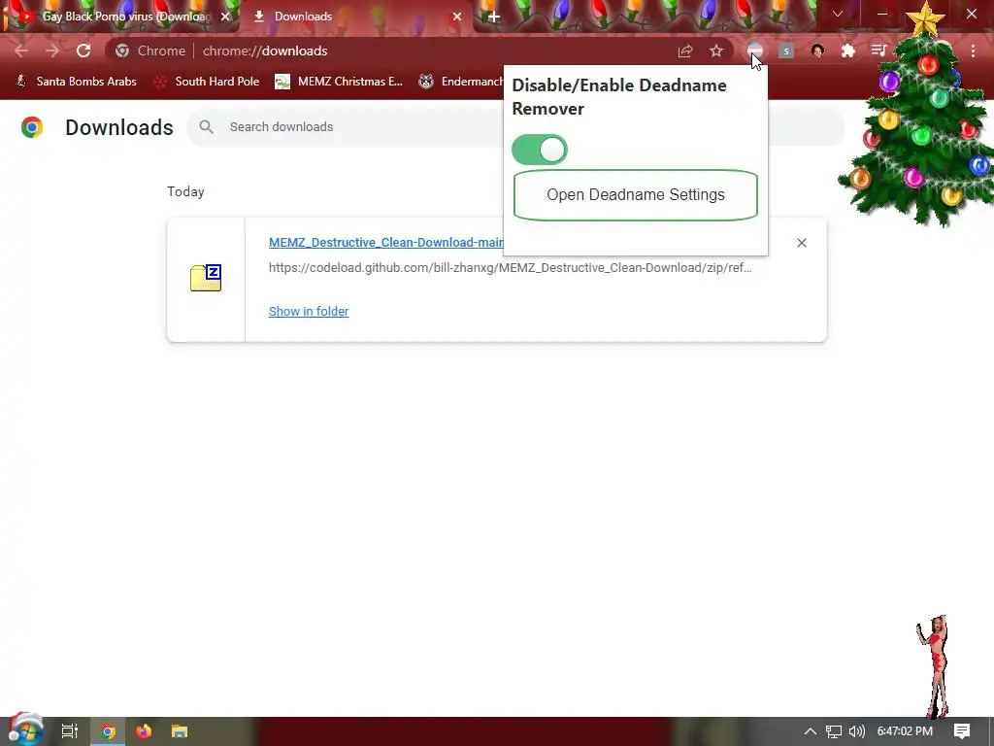Image resolution: width=994 pixels, height=746 pixels.
Task: Click the address bar URL chrome://downloads
Action: (x=265, y=51)
